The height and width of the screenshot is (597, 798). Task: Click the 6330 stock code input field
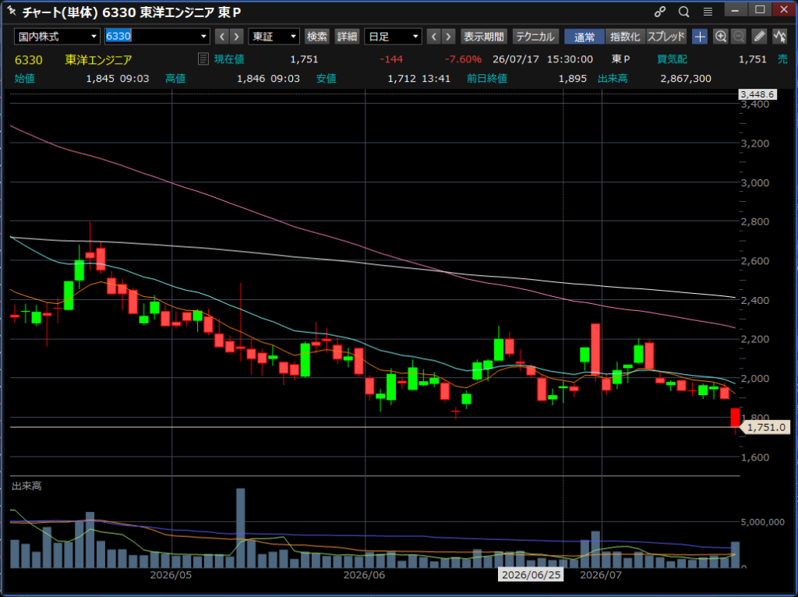click(157, 37)
